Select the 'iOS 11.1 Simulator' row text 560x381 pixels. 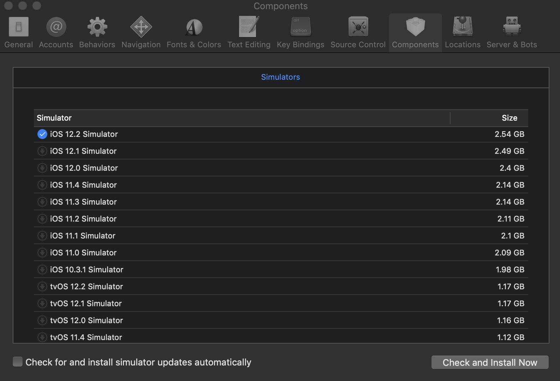click(83, 236)
